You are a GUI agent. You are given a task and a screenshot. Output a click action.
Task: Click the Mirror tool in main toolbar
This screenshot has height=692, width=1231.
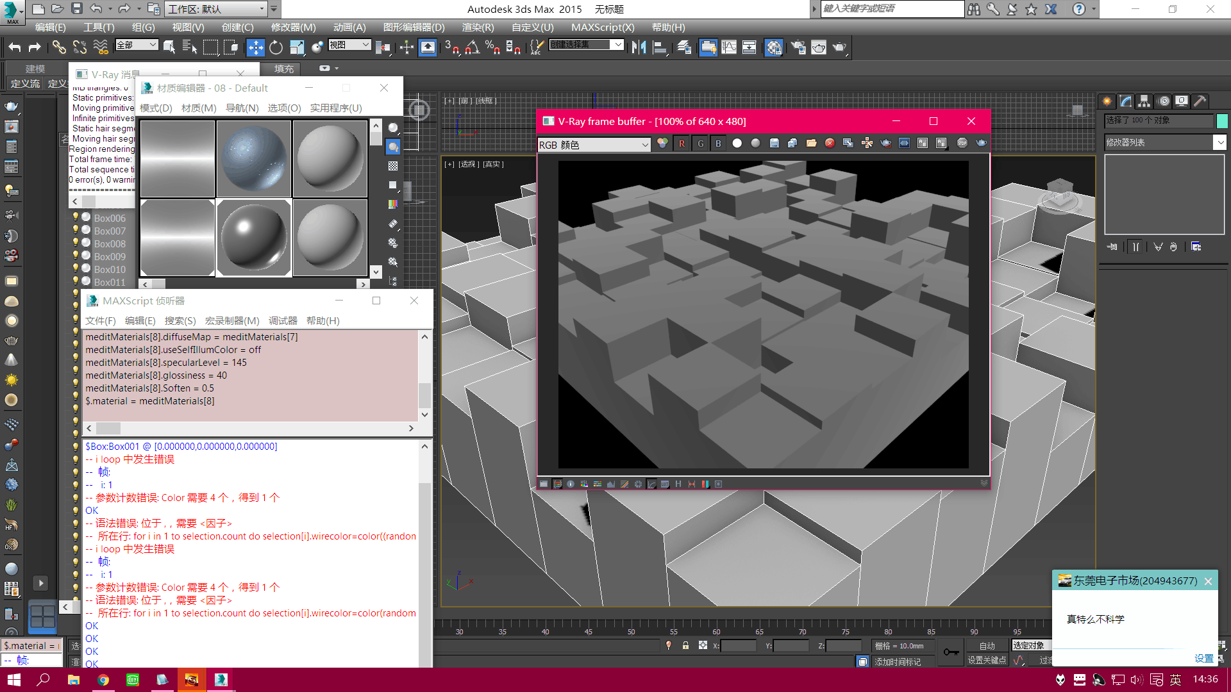click(x=639, y=47)
